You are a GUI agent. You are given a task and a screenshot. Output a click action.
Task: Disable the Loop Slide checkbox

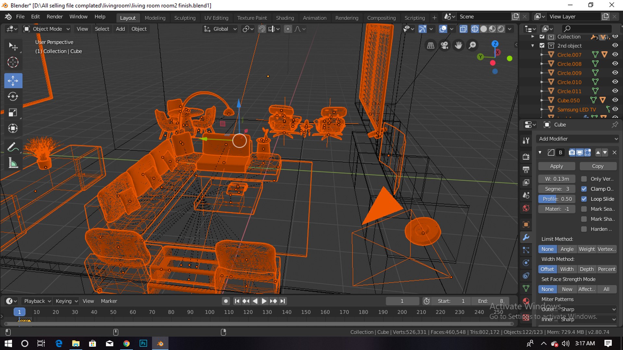pos(584,199)
